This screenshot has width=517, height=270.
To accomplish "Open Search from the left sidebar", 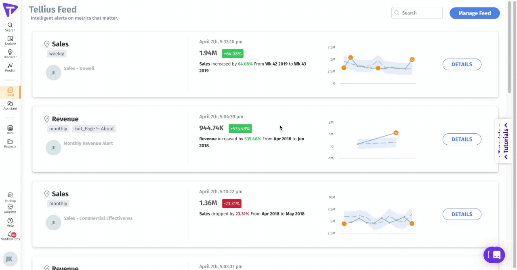I will (x=10, y=27).
